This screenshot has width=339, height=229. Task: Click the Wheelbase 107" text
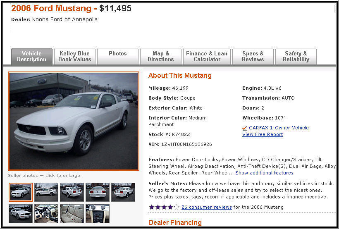(x=264, y=118)
